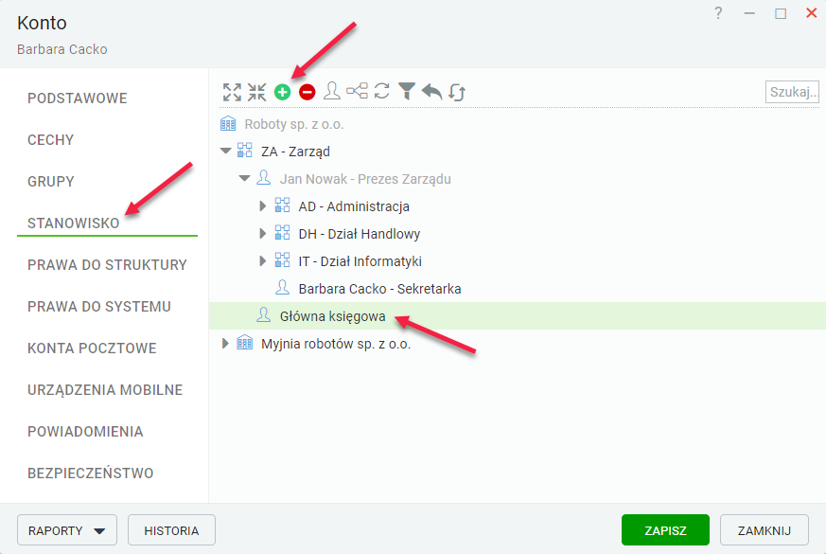
Task: Open the CECHY tab
Action: tap(50, 140)
